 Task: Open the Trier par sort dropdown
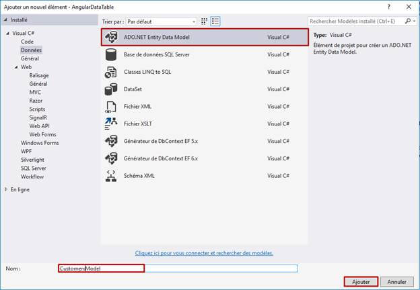[161, 21]
